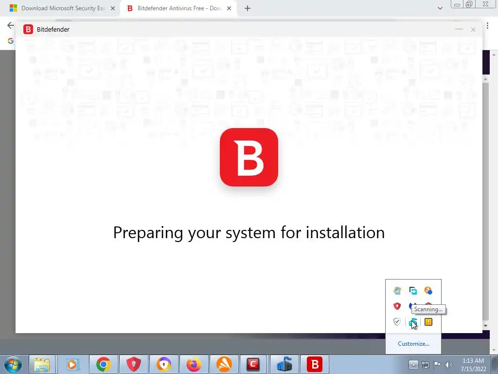Switch to Google Chrome on the taskbar
Screen dimensions: 498x374
coord(103,364)
